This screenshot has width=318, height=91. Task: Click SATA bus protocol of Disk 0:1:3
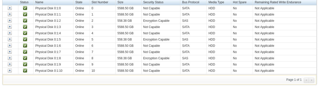pos(186,27)
